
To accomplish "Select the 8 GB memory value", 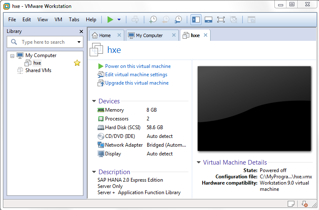I will pyautogui.click(x=151, y=110).
